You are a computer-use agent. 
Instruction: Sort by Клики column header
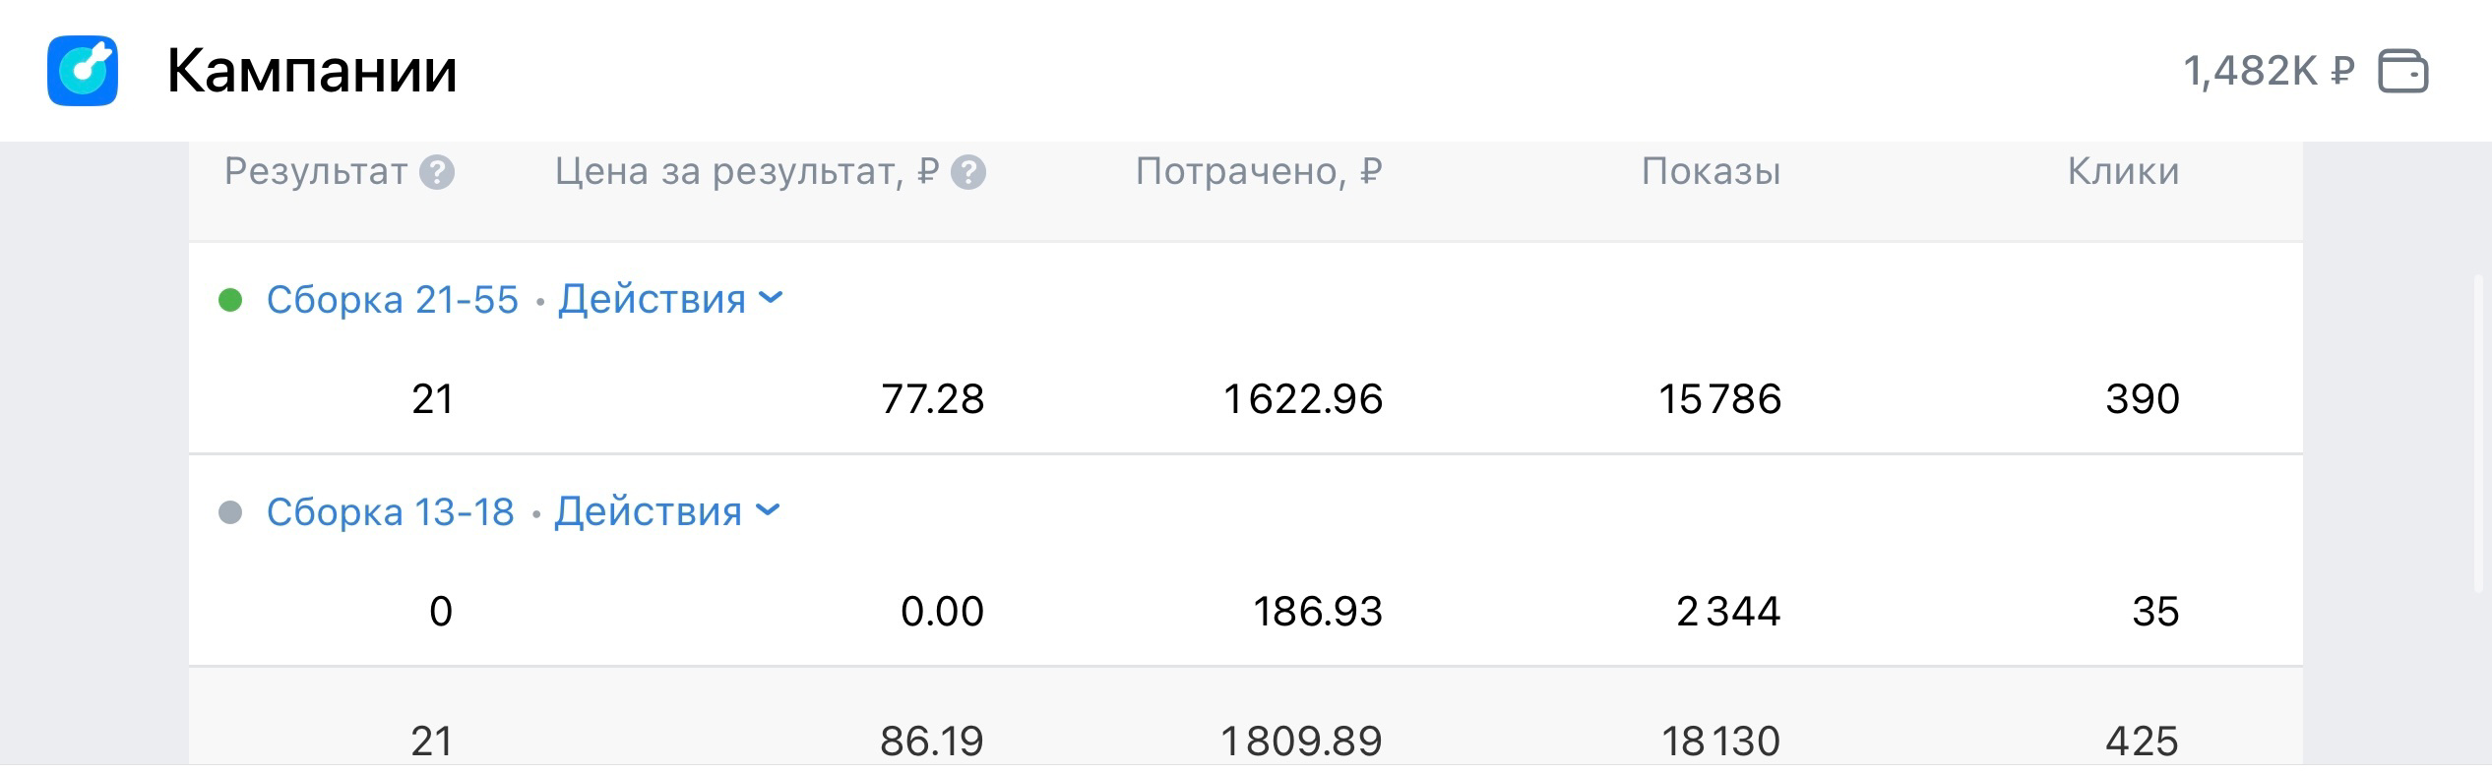pyautogui.click(x=2123, y=172)
